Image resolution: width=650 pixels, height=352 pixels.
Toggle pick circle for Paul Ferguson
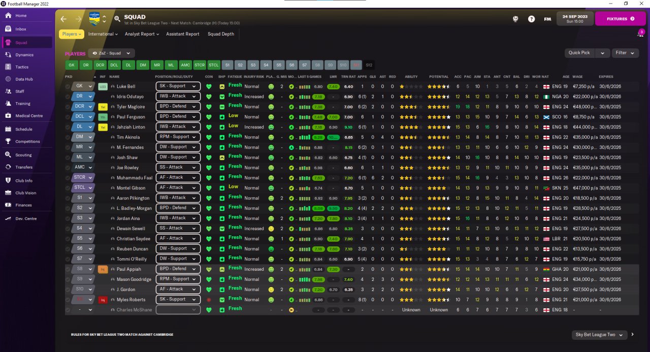[68, 117]
